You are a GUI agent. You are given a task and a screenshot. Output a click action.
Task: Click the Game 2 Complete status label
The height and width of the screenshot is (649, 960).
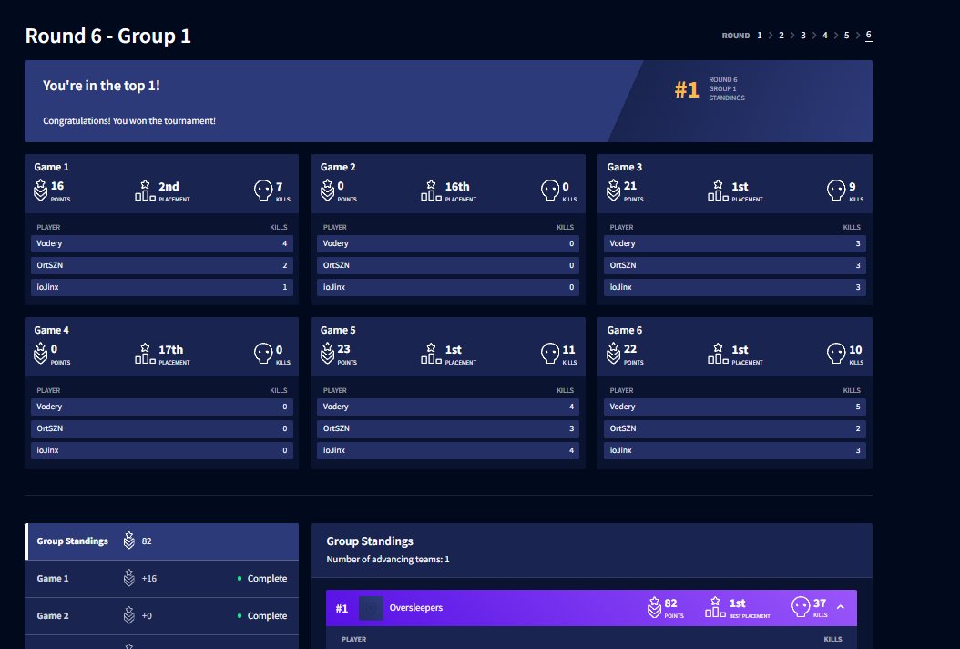pos(267,615)
